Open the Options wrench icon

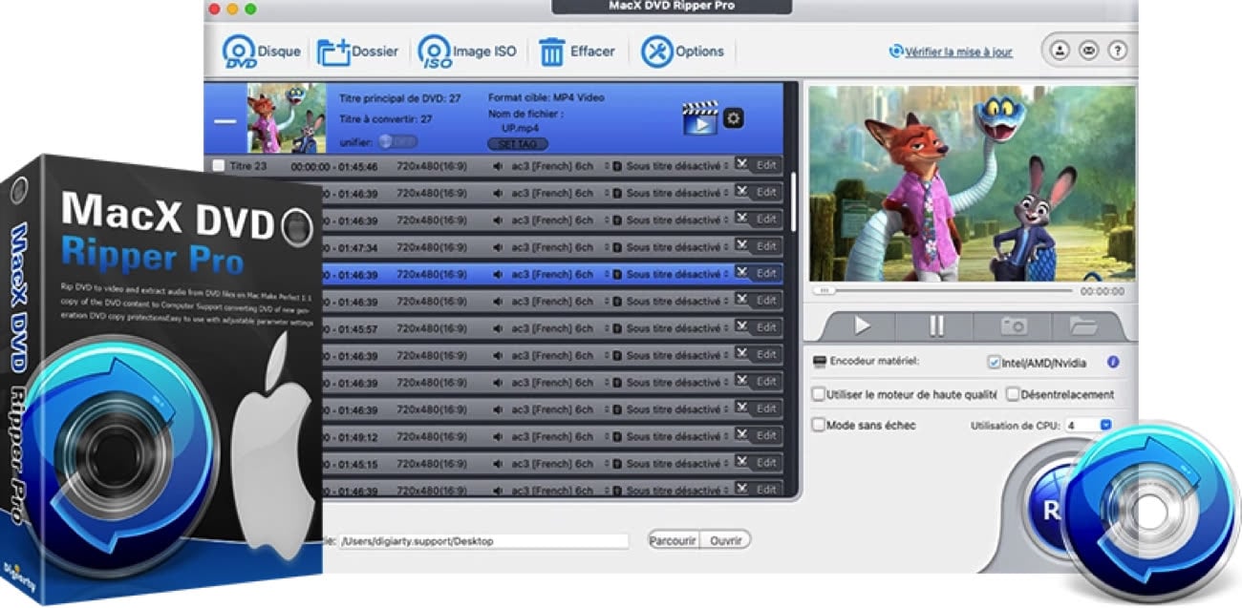656,52
